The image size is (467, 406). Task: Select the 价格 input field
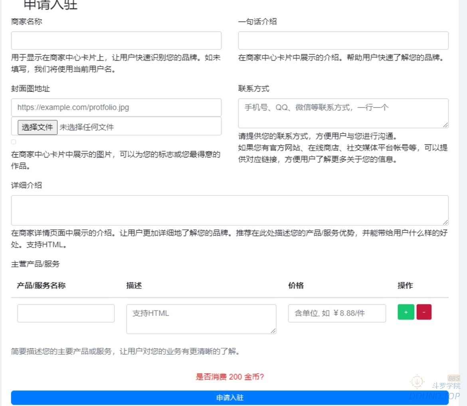click(337, 313)
